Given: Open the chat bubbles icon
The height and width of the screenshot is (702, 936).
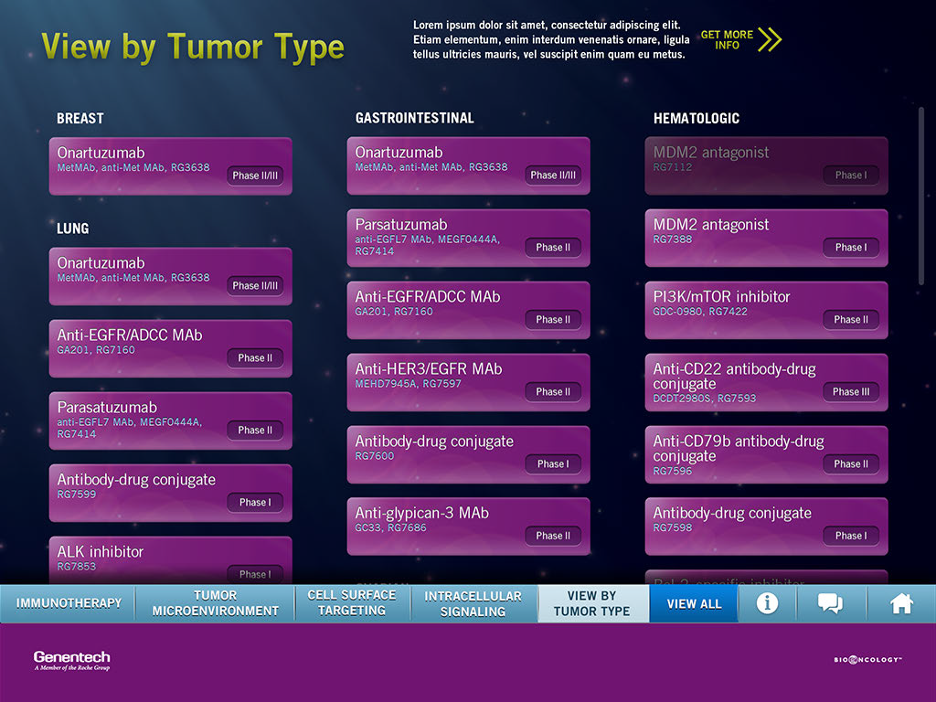Looking at the screenshot, I should coord(830,603).
